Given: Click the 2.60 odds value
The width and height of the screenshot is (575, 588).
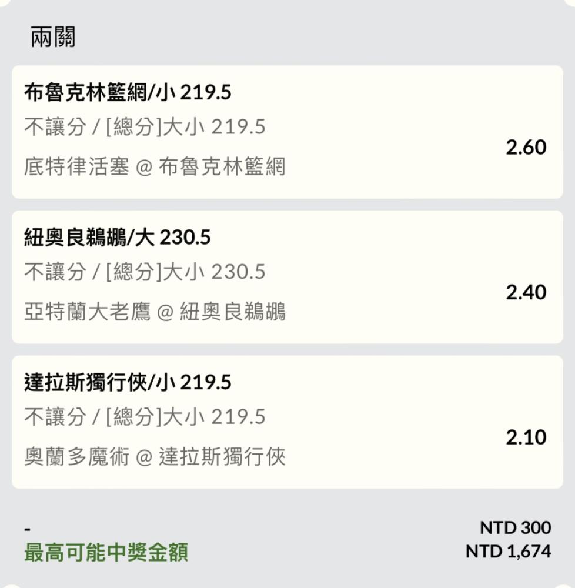Looking at the screenshot, I should [x=526, y=147].
